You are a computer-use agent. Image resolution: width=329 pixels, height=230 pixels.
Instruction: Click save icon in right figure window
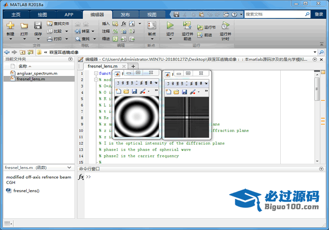click(x=185, y=92)
